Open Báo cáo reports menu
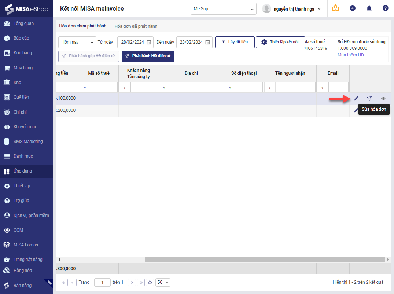 coord(27,38)
